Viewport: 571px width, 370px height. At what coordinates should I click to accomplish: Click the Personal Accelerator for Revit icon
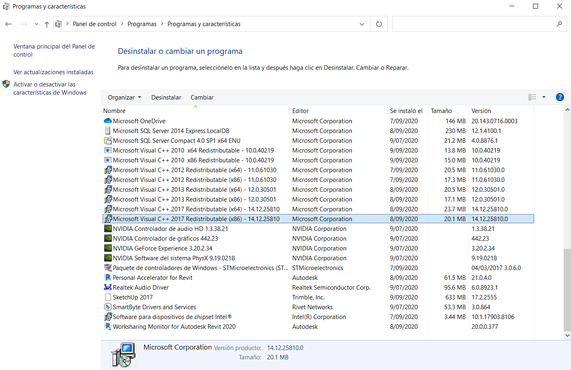108,278
